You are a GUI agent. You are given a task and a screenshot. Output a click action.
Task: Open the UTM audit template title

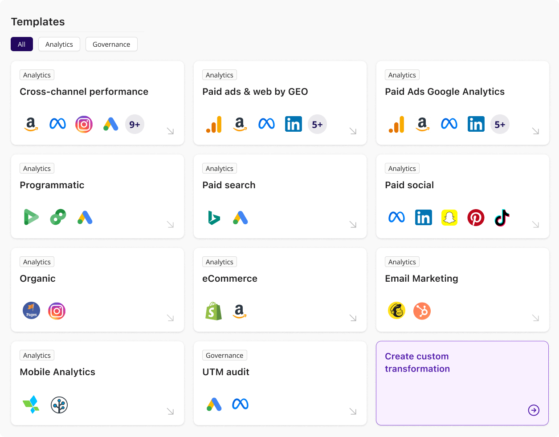[x=226, y=372]
